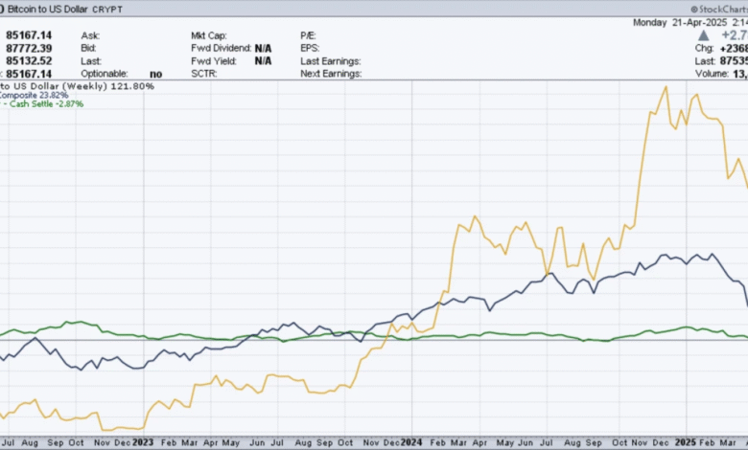This screenshot has width=748, height=450.
Task: Click the 85167.14 value beside Optionable
Action: point(29,74)
